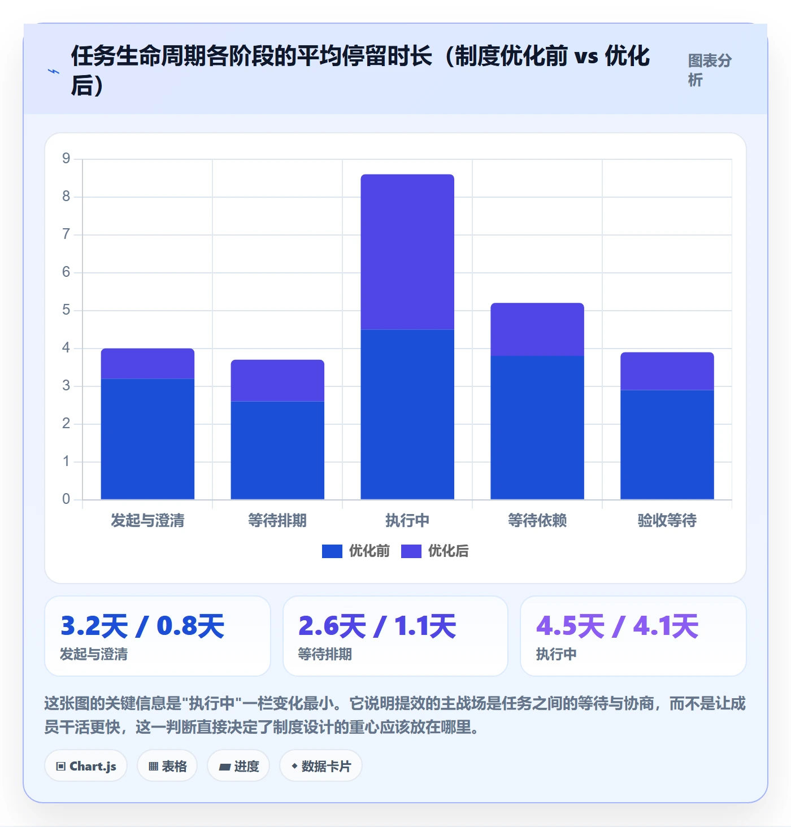
Task: Select the 表格 tag
Action: coord(167,766)
